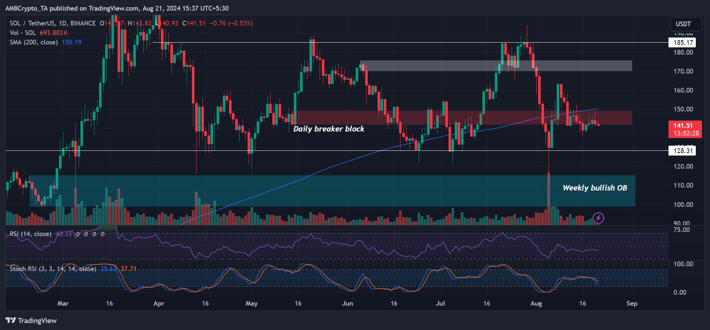Screen dimensions: 710x330
Task: Click the 170.00 price axis label
Action: (683, 71)
